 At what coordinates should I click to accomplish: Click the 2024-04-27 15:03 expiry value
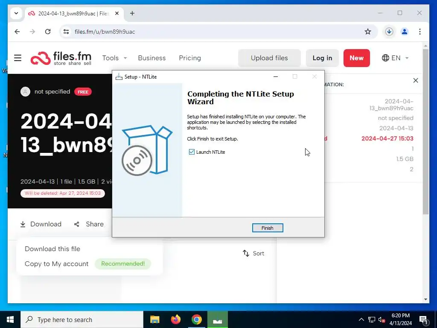[x=387, y=138]
